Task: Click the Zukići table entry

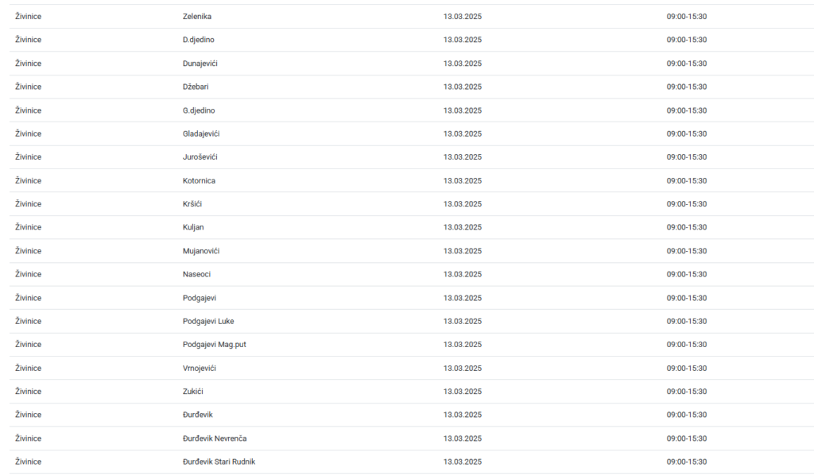Action: pyautogui.click(x=192, y=392)
